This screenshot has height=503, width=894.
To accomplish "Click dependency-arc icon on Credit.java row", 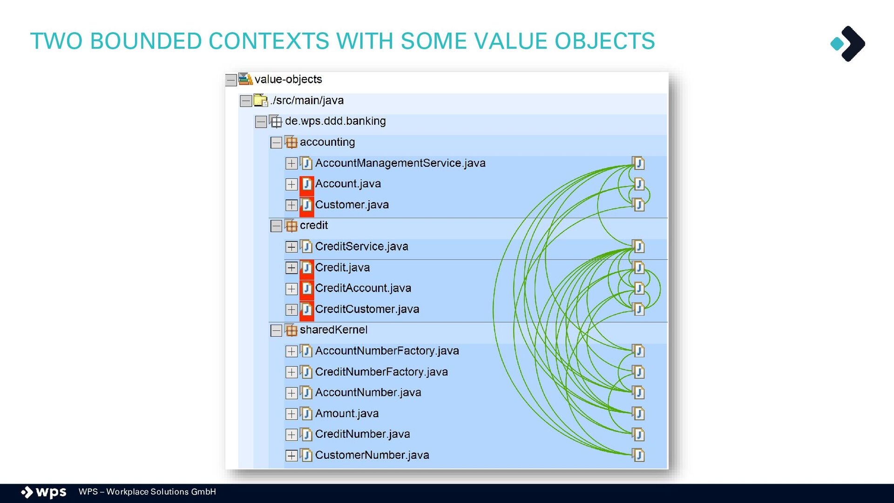I will coord(638,268).
